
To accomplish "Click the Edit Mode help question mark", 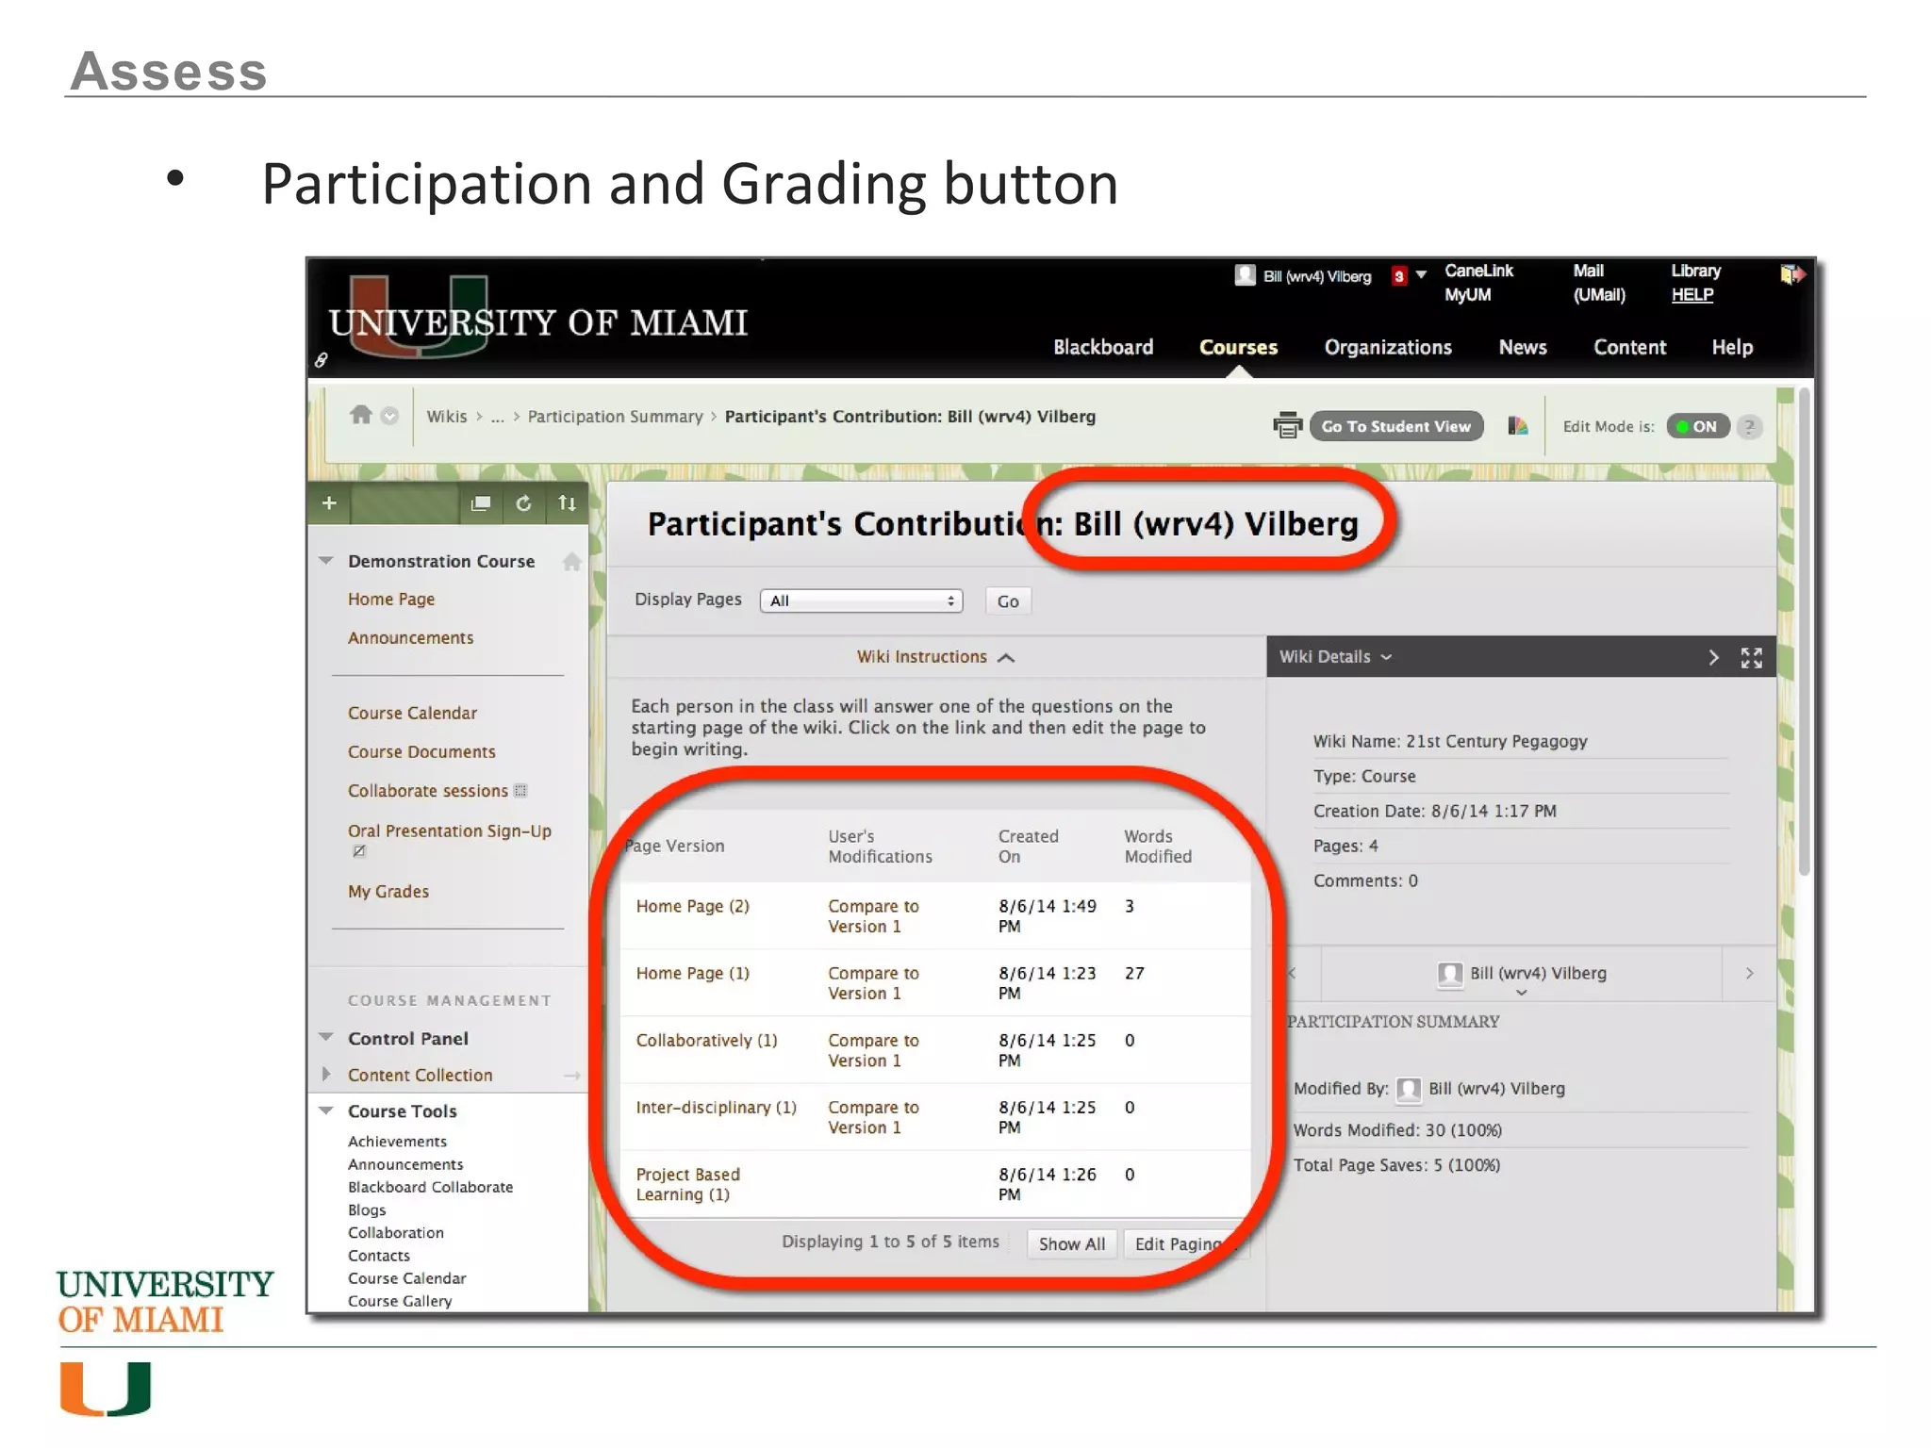I will coord(1749,426).
